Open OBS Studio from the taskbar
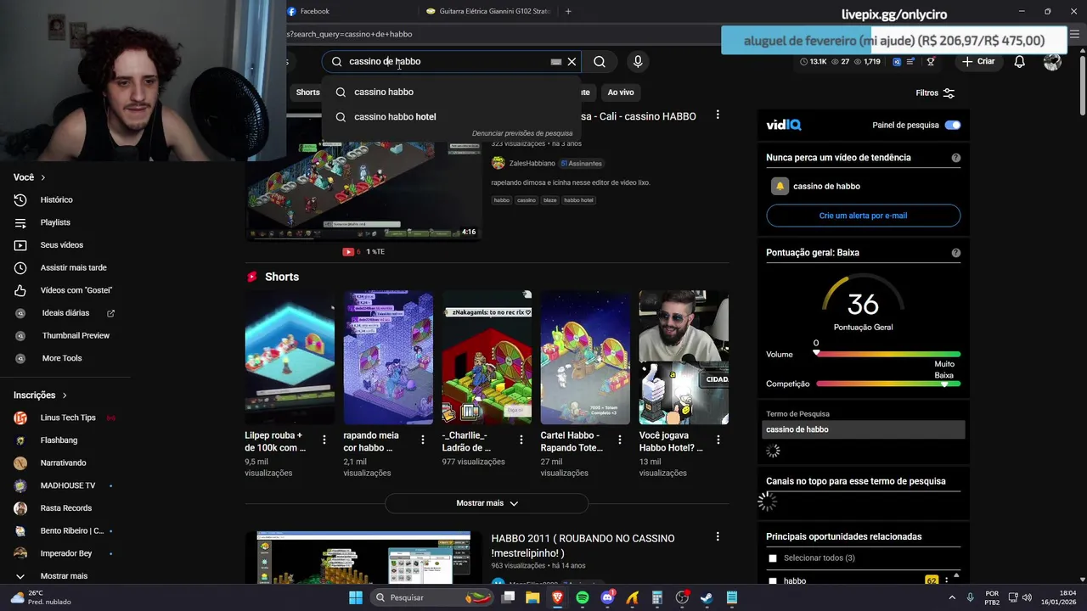 [682, 597]
